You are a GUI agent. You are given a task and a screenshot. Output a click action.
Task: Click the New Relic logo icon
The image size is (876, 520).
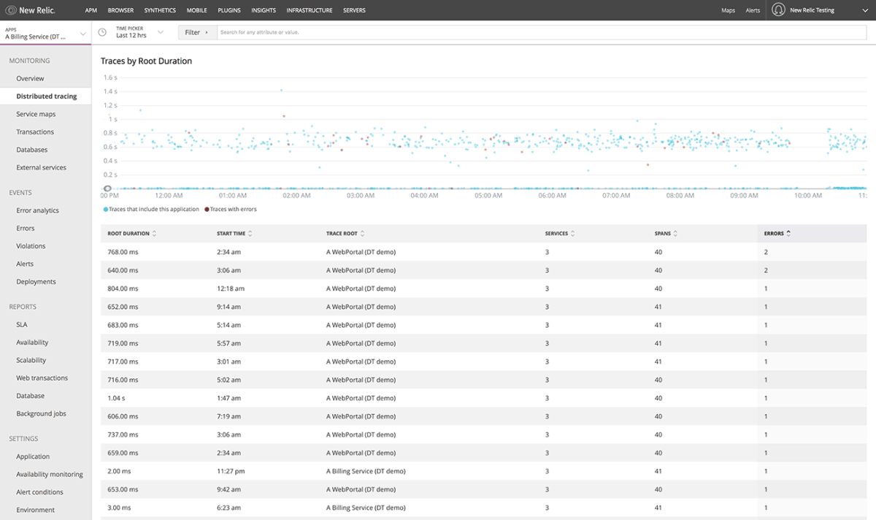coord(11,10)
